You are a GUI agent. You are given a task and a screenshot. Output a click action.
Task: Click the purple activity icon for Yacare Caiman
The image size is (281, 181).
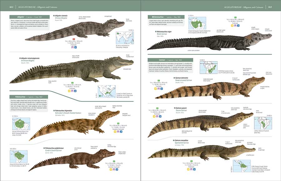157,117
